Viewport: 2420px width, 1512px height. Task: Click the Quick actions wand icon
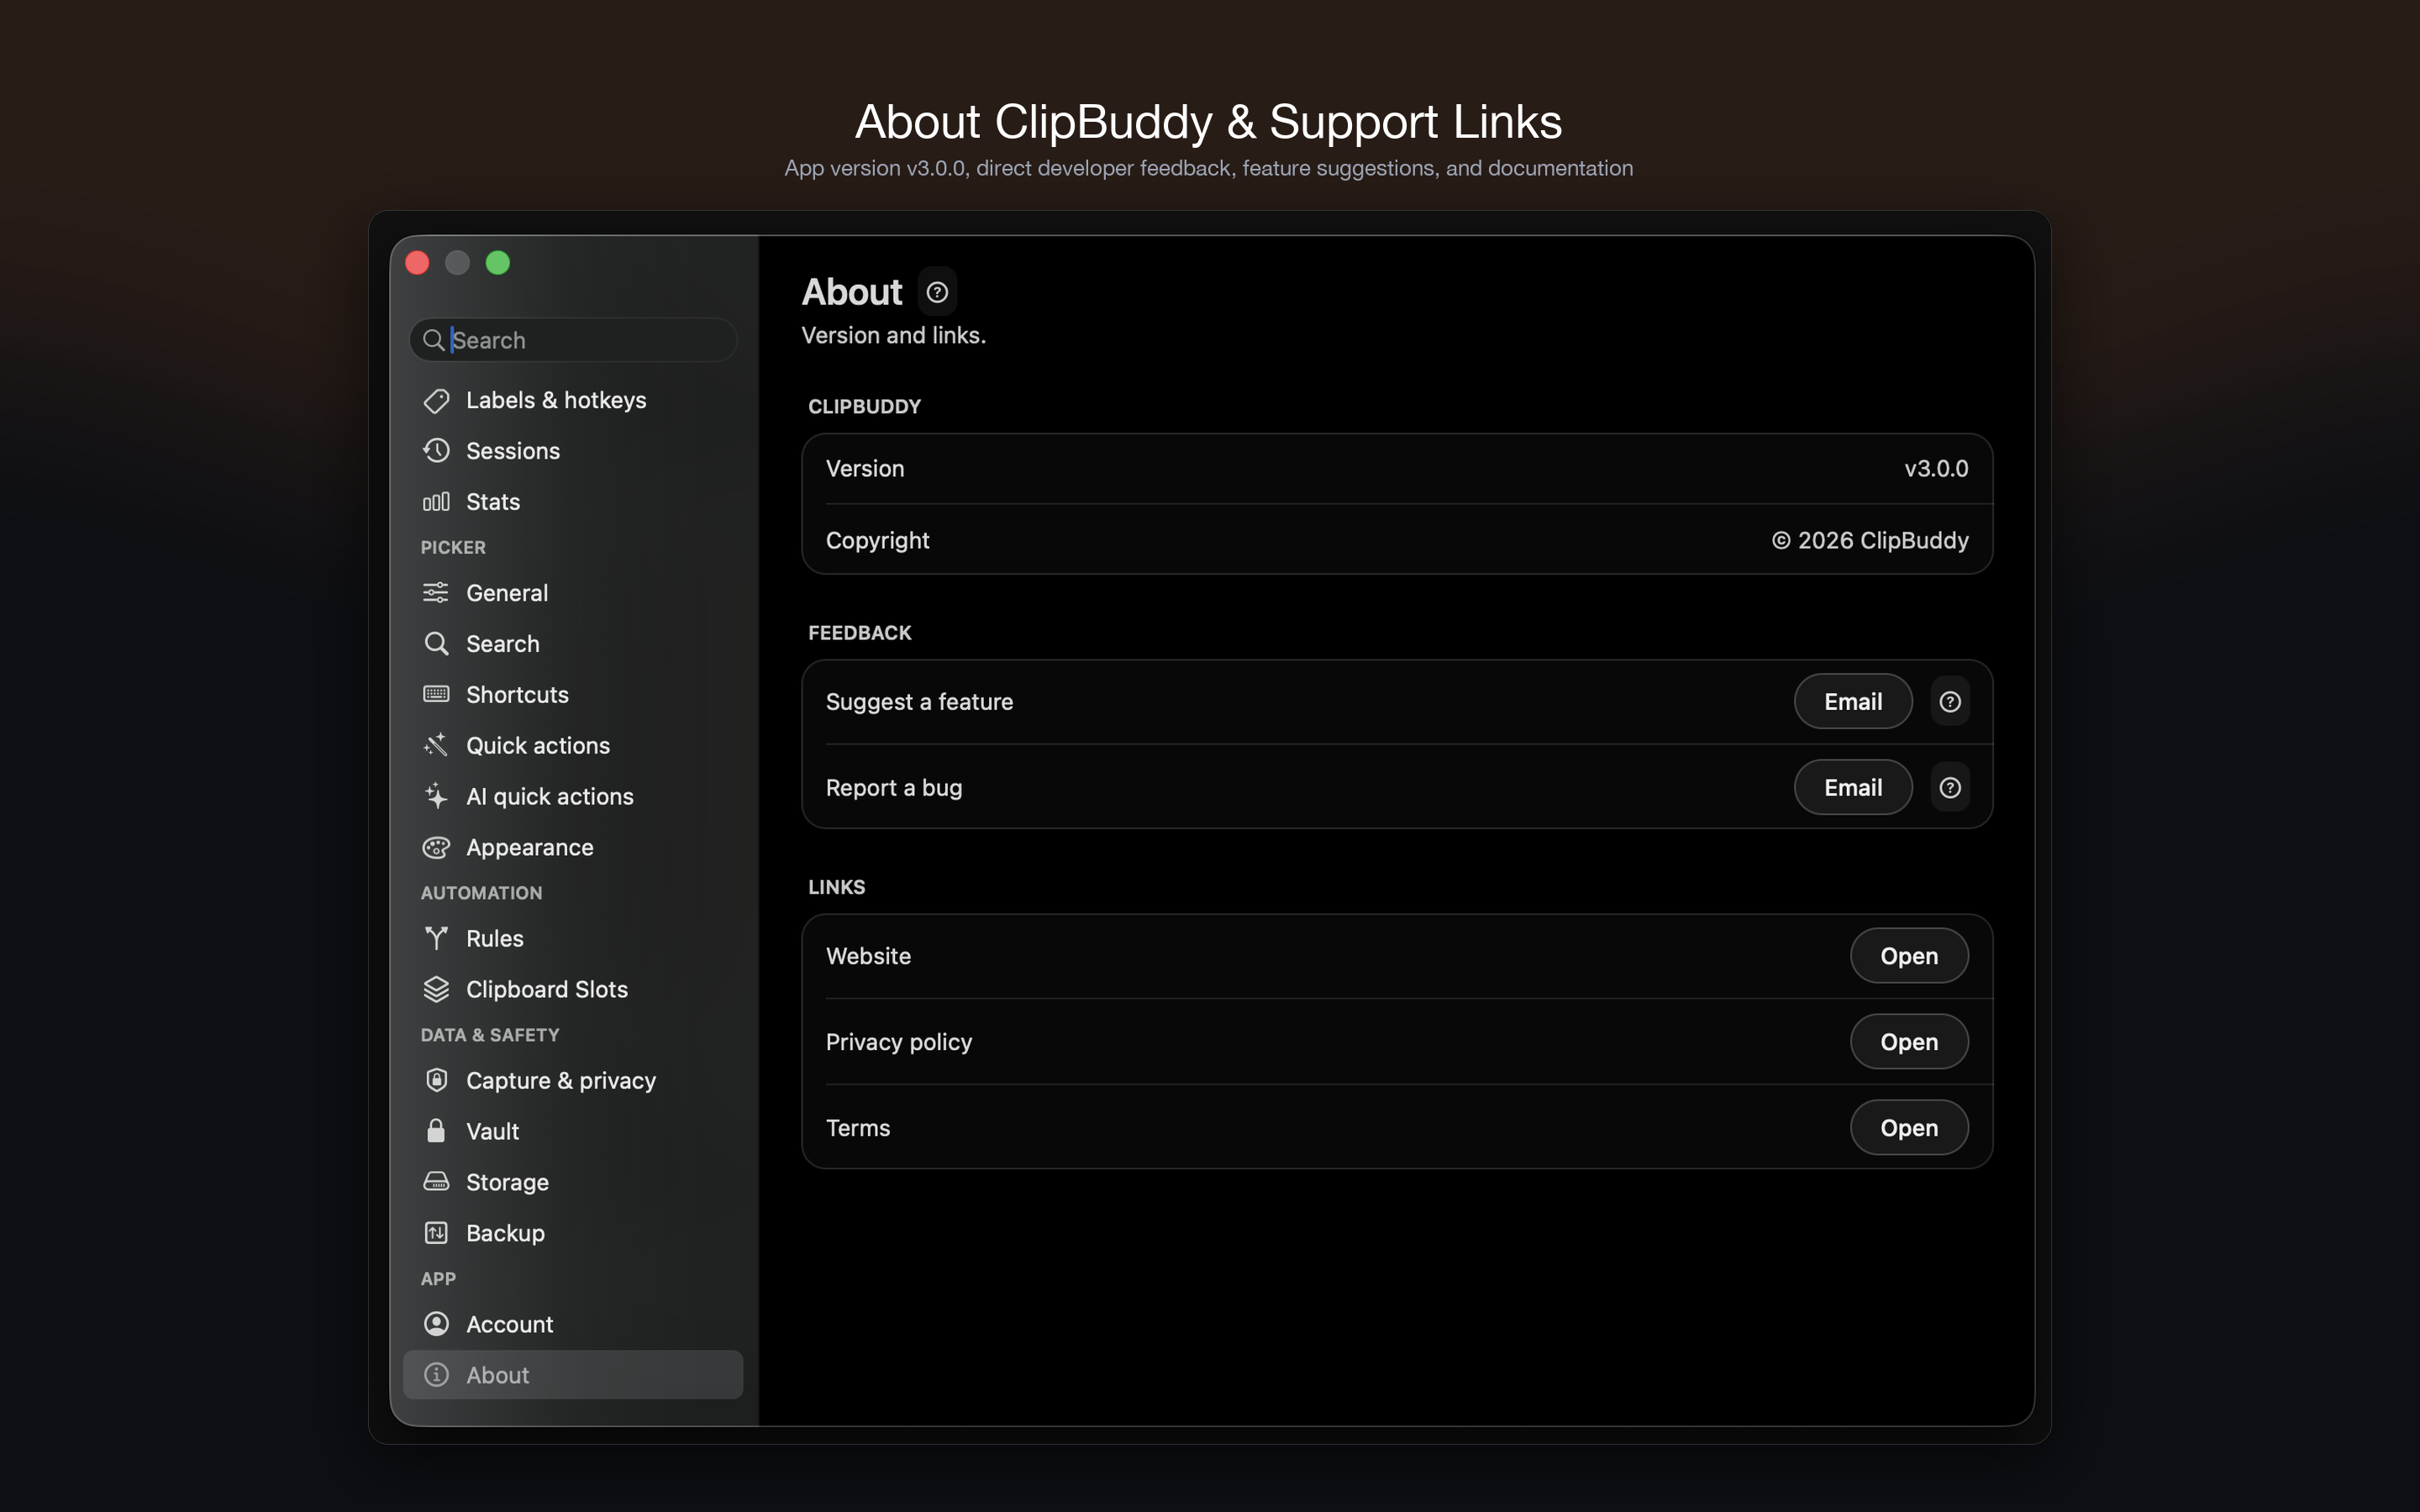(x=436, y=745)
